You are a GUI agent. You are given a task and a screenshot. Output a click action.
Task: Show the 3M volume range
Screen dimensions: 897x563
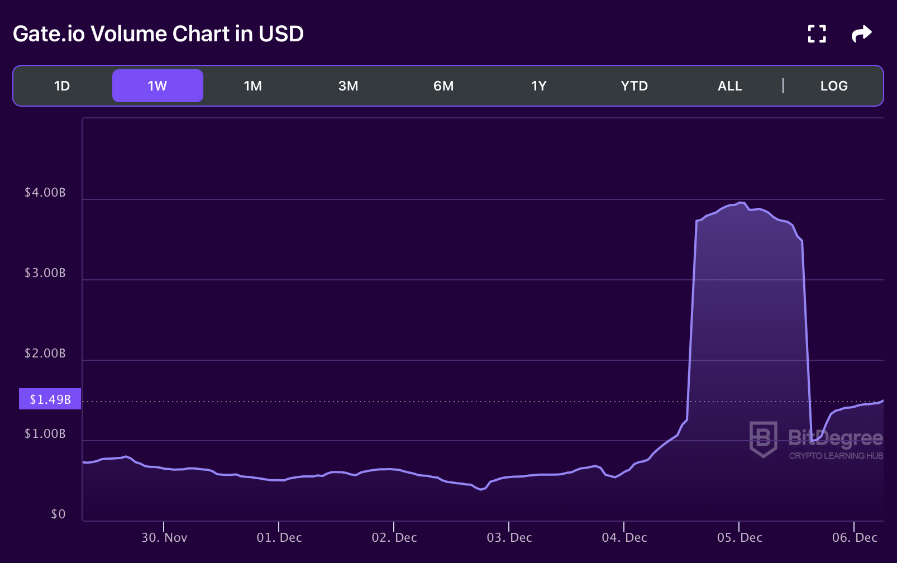(x=348, y=86)
